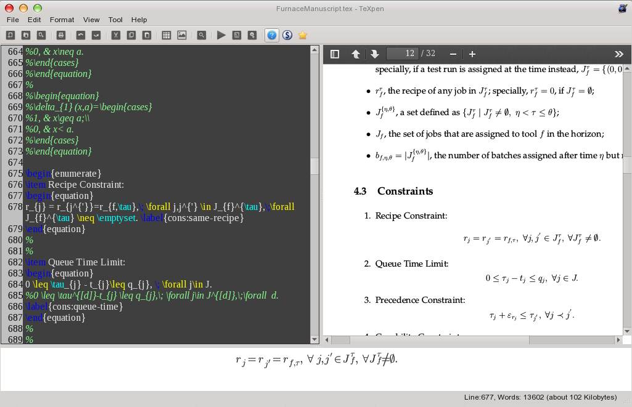Screen dimensions: 632x407
Task: Go to previous page with up arrow
Action: [356, 54]
